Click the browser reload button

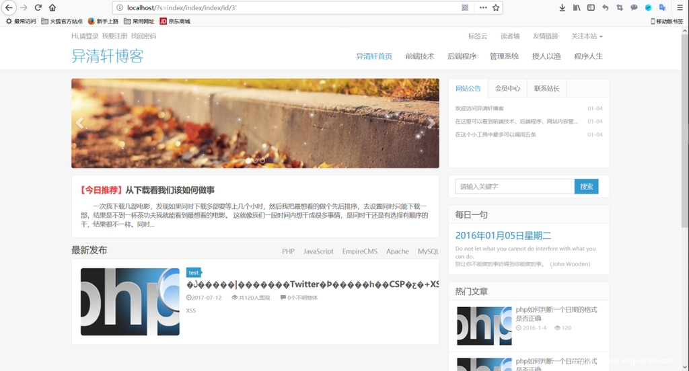(38, 7)
